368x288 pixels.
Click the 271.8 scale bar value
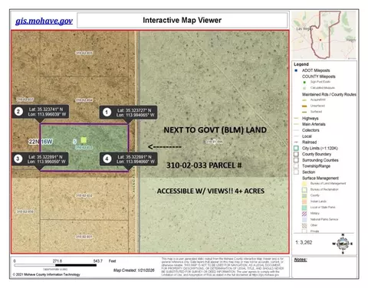pyautogui.click(x=58, y=261)
